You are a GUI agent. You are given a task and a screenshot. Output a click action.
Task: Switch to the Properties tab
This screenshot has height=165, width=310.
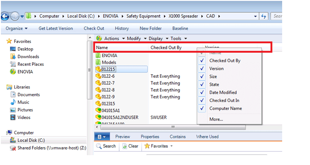(x=150, y=137)
